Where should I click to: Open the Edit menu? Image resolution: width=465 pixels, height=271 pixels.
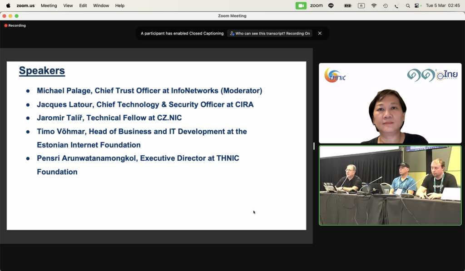click(83, 5)
